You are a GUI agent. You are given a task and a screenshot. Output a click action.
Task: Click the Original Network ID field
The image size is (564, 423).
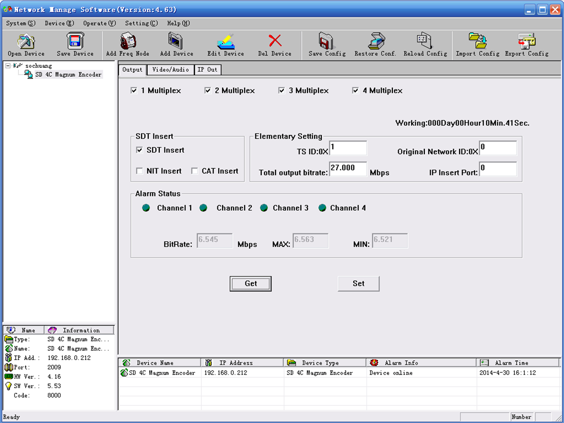(x=498, y=148)
